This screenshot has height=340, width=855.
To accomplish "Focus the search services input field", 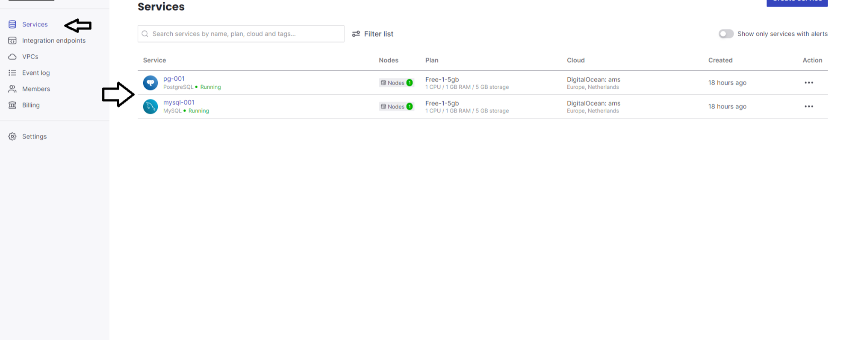I will 241,34.
